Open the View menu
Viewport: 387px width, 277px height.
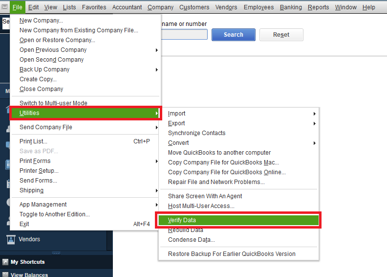[51, 7]
